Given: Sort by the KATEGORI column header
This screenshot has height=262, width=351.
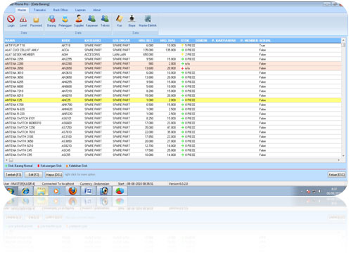Looking at the screenshot, I should coord(93,41).
